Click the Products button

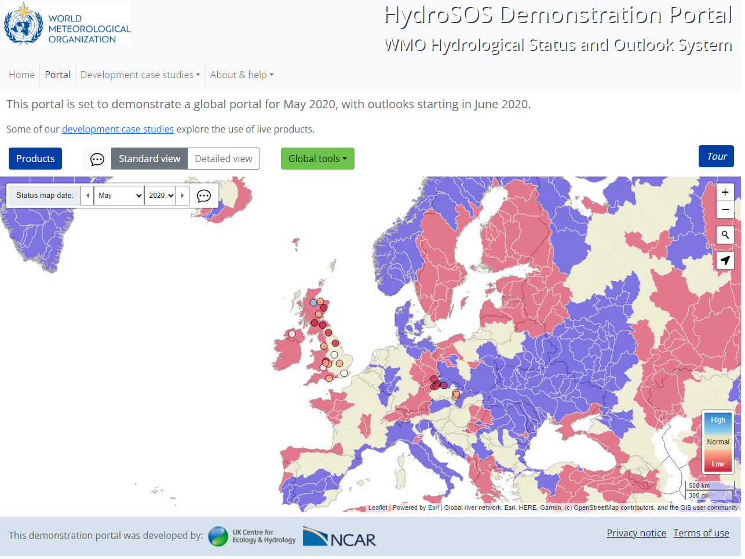35,159
